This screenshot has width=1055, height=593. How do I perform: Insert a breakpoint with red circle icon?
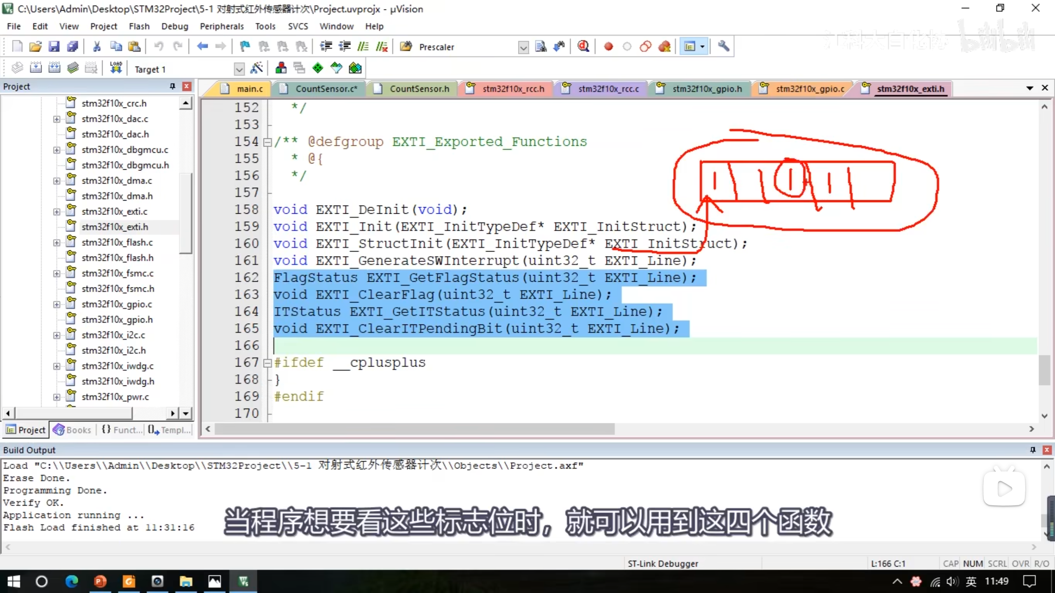pos(608,47)
